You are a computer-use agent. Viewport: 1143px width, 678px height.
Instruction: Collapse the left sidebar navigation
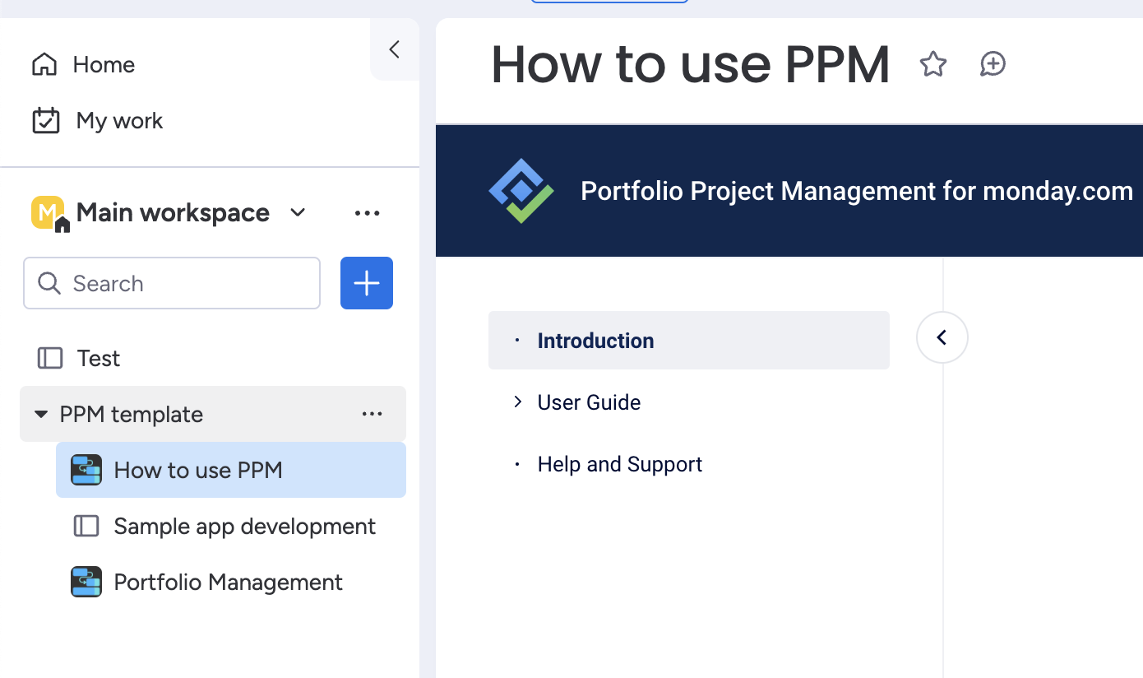[394, 49]
